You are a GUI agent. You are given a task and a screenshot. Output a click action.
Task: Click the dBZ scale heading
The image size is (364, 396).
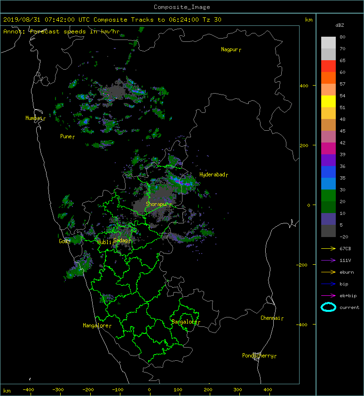coord(340,25)
